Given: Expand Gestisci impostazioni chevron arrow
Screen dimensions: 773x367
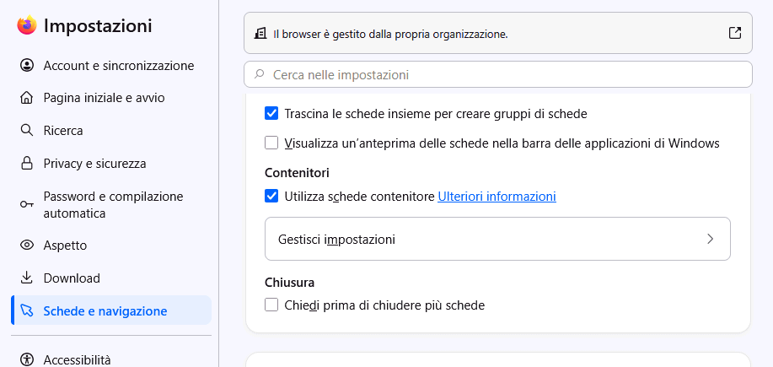Looking at the screenshot, I should pyautogui.click(x=711, y=240).
